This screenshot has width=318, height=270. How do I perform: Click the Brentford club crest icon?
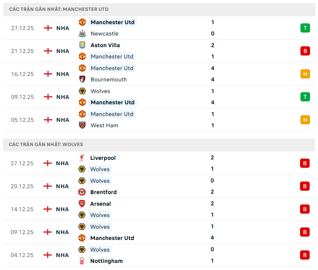point(82,192)
